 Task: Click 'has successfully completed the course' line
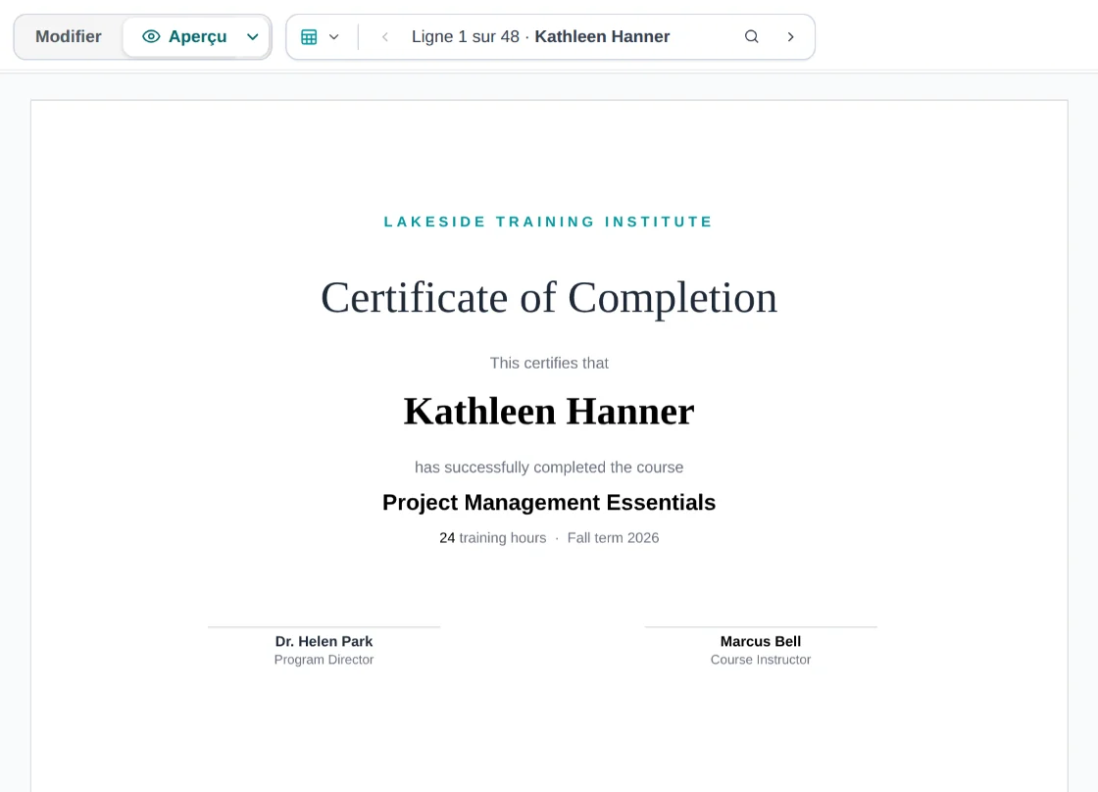pos(549,468)
